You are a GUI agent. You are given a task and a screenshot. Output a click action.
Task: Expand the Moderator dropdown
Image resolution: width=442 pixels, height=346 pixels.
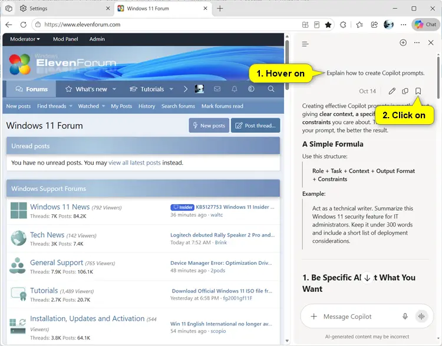coord(25,39)
